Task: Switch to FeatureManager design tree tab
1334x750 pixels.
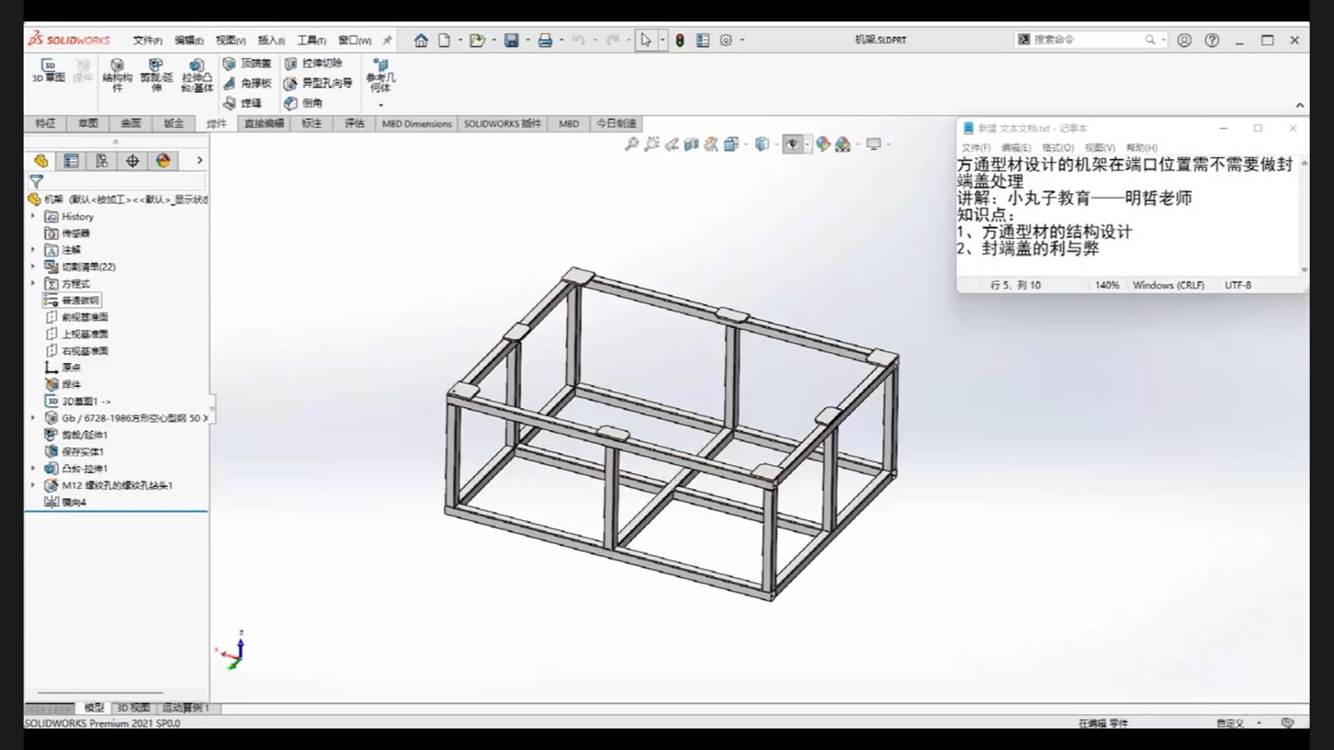Action: 41,161
